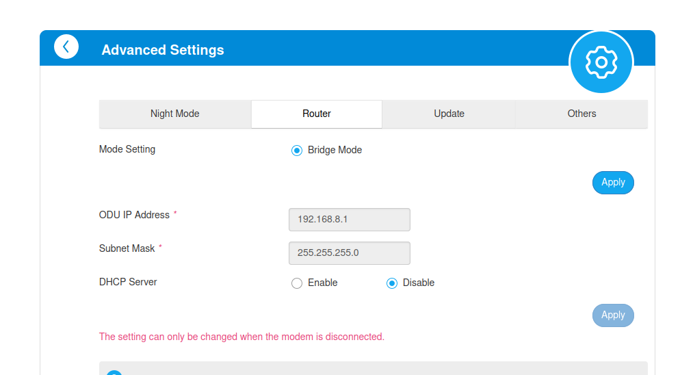The width and height of the screenshot is (680, 375).
Task: Click the Advanced Settings page title
Action: coord(163,50)
